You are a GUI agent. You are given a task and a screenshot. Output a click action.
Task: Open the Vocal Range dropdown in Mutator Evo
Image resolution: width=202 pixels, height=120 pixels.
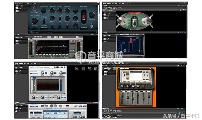tap(34, 74)
